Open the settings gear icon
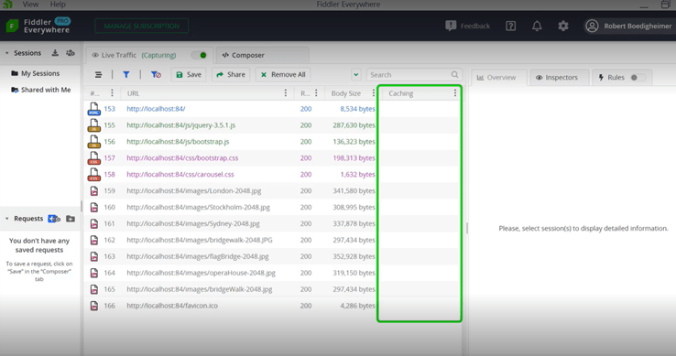The width and height of the screenshot is (676, 356). (563, 26)
